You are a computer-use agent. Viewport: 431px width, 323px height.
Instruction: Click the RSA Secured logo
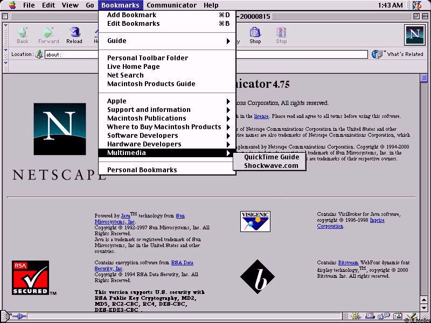31,278
